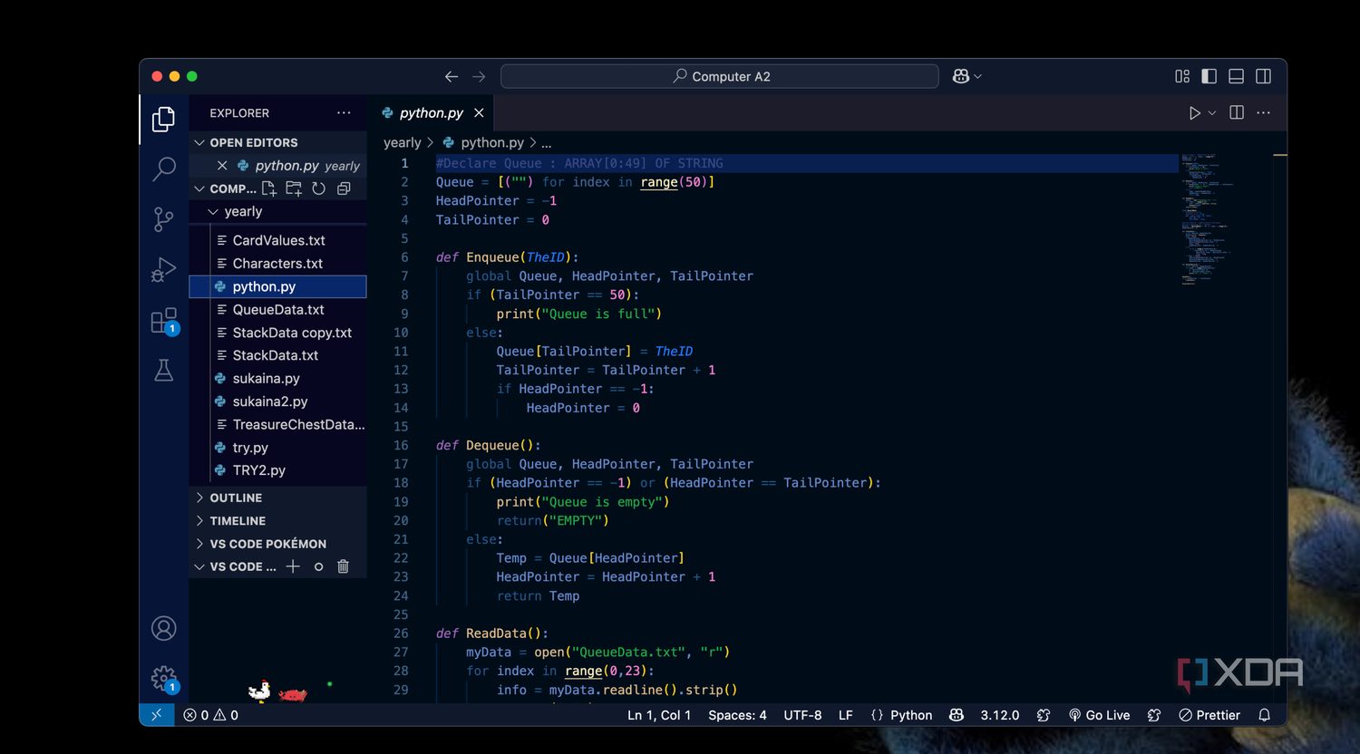This screenshot has height=754, width=1360.
Task: Close the python.py editor tab
Action: click(x=479, y=113)
